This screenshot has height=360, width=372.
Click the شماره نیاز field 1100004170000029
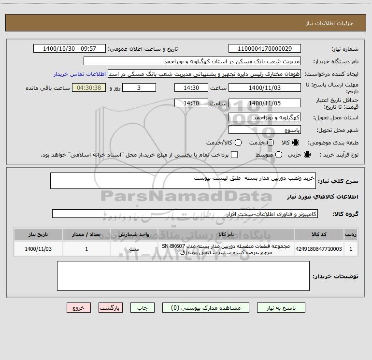pos(265,48)
